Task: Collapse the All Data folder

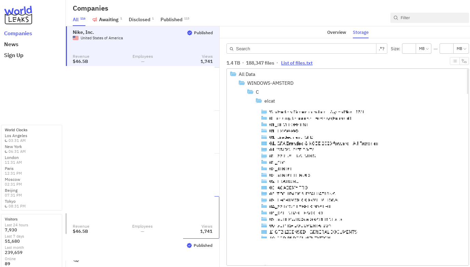Action: 233,74
